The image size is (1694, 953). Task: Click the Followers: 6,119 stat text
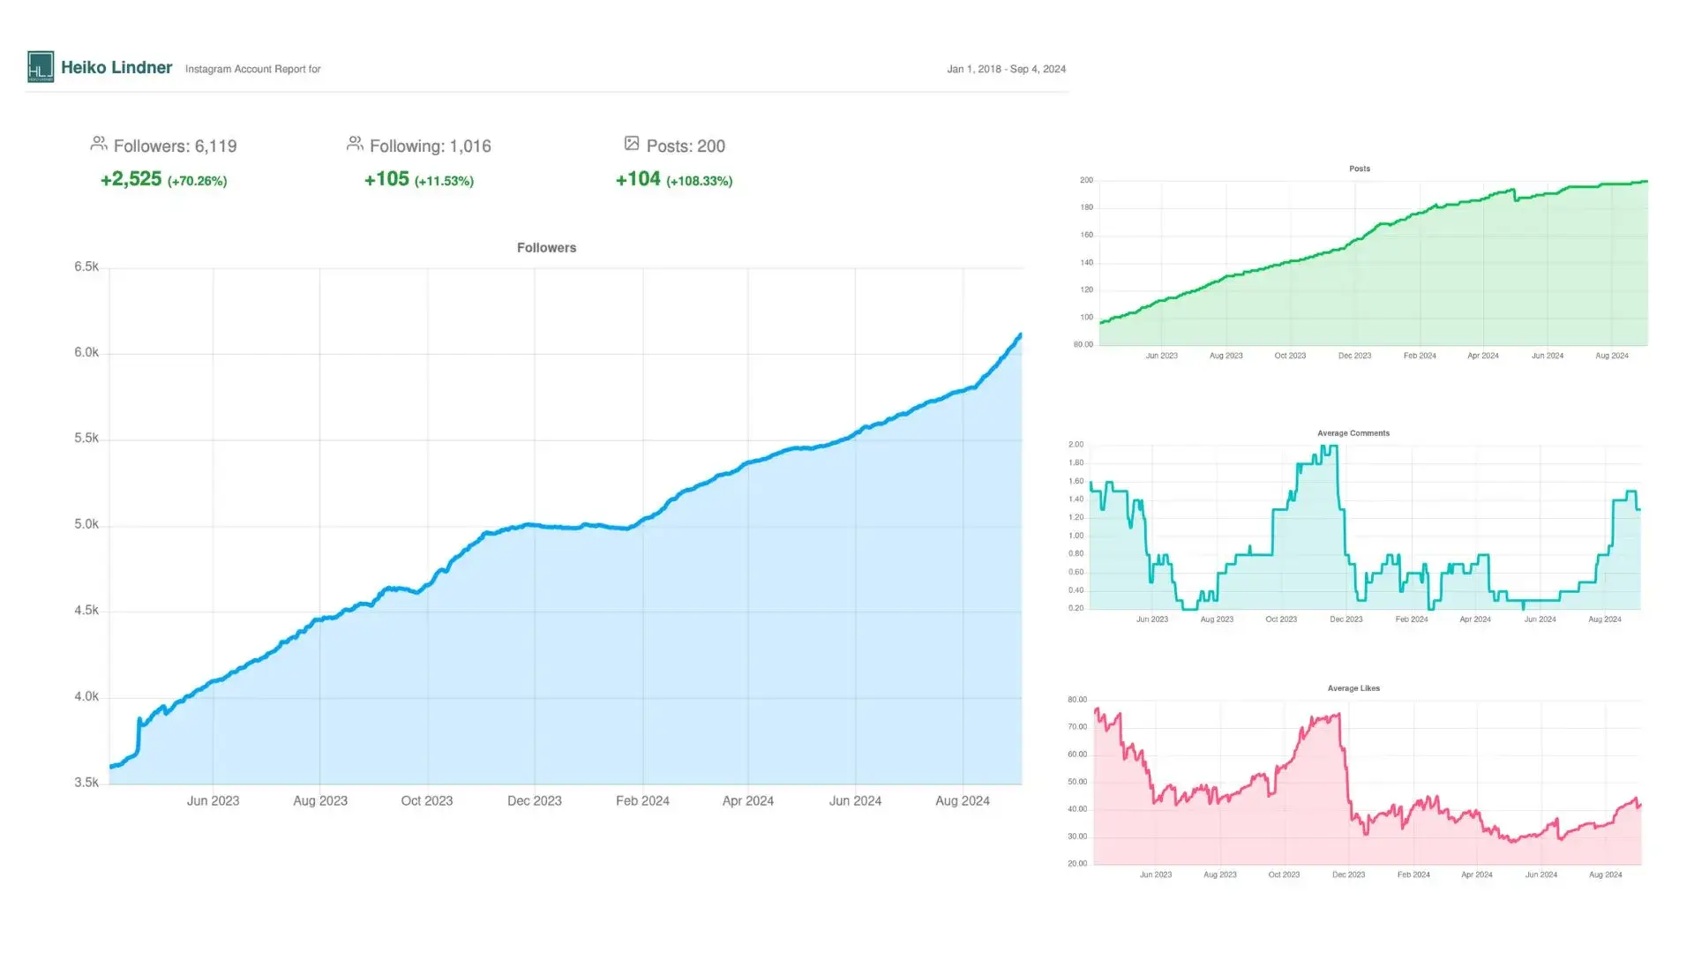(175, 146)
